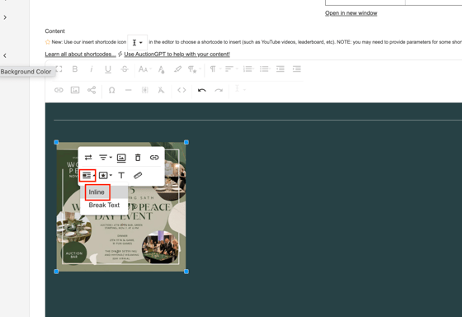Open the Unordered List dropdown
The height and width of the screenshot is (317, 462).
[x=266, y=69]
